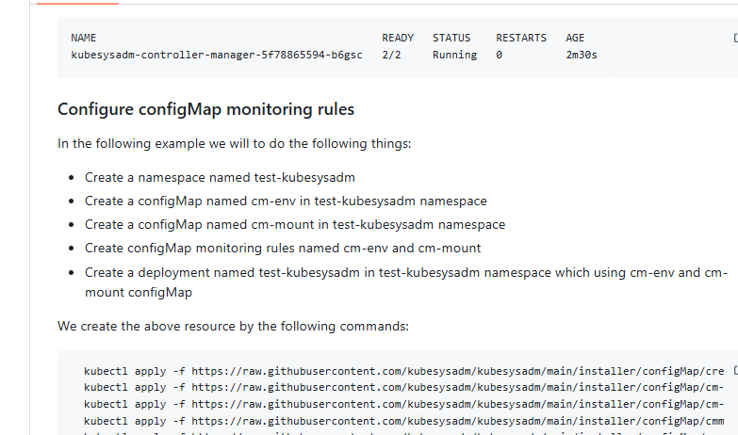Click the NAME column header text
The width and height of the screenshot is (738, 435).
tap(84, 38)
